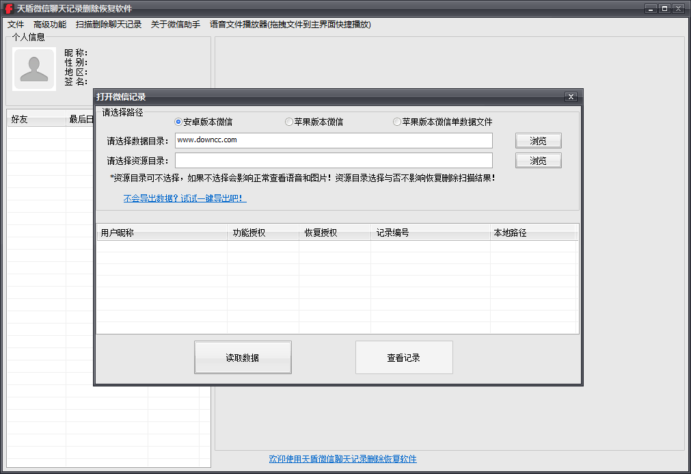
Task: Click the 不会导出数据？试试一键导出吧！ link
Action: point(185,198)
